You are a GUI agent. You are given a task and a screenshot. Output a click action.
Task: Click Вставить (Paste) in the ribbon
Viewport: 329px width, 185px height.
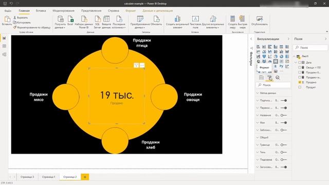click(x=7, y=21)
